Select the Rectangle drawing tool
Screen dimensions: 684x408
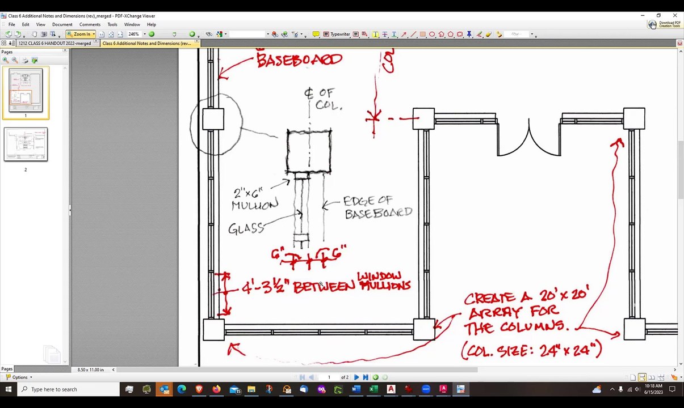coord(423,34)
